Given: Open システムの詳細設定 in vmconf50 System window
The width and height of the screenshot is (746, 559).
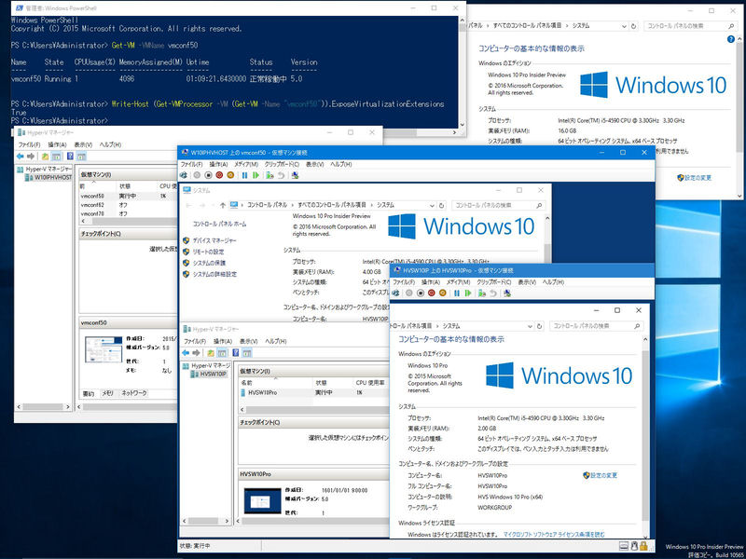Looking at the screenshot, I should point(214,274).
